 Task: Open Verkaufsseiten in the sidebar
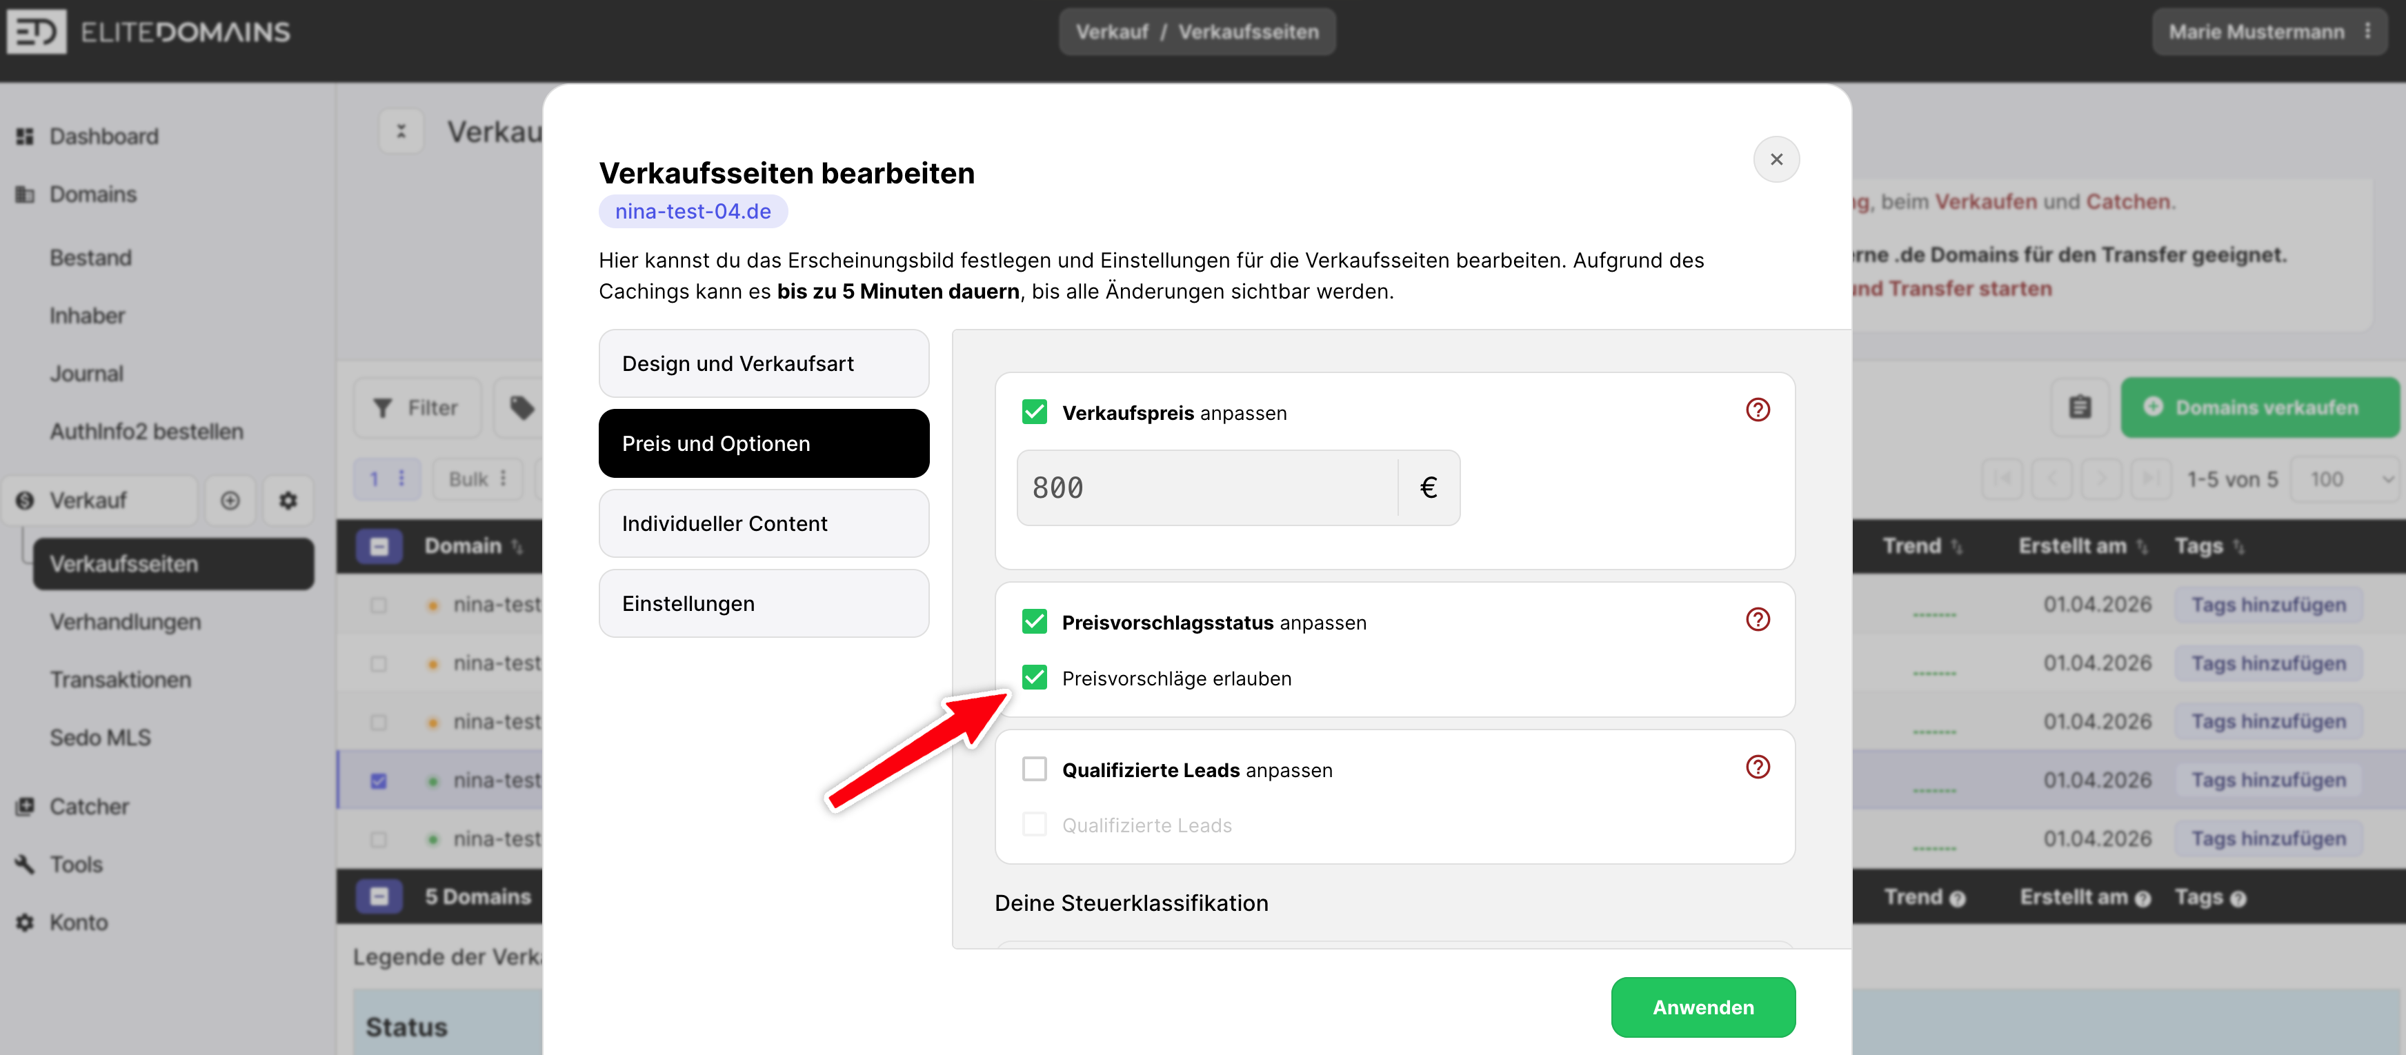tap(174, 564)
